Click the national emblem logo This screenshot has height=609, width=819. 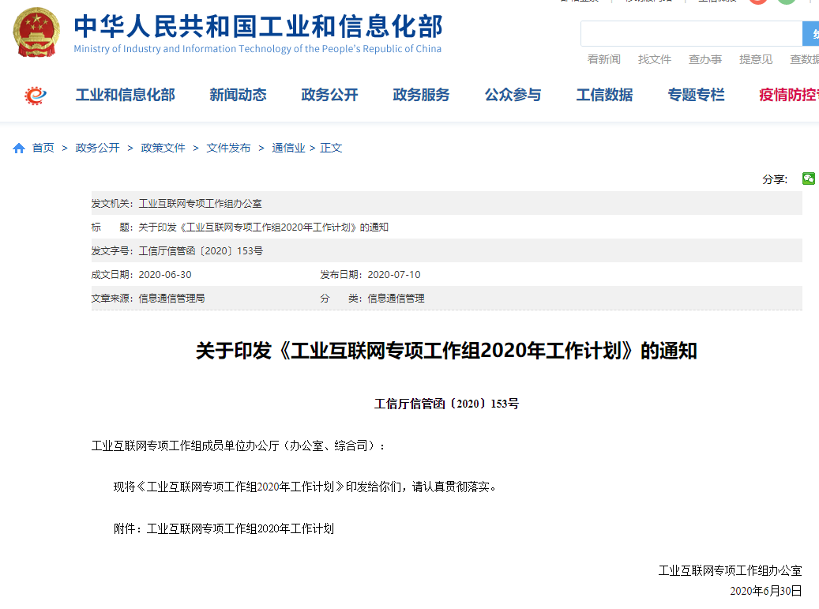click(x=36, y=32)
